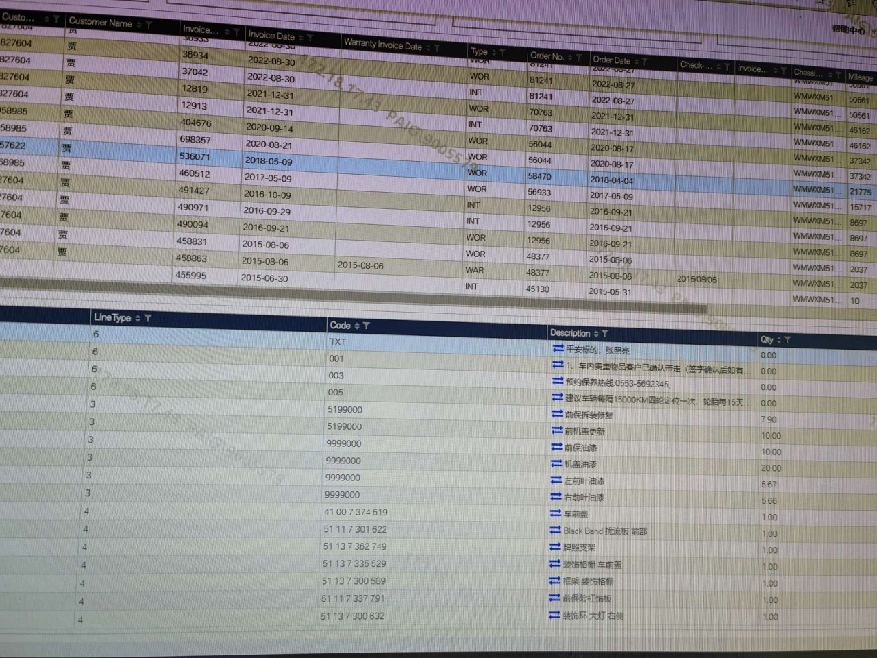The height and width of the screenshot is (658, 877).
Task: Click check date 2015/08/06
Action: click(697, 279)
